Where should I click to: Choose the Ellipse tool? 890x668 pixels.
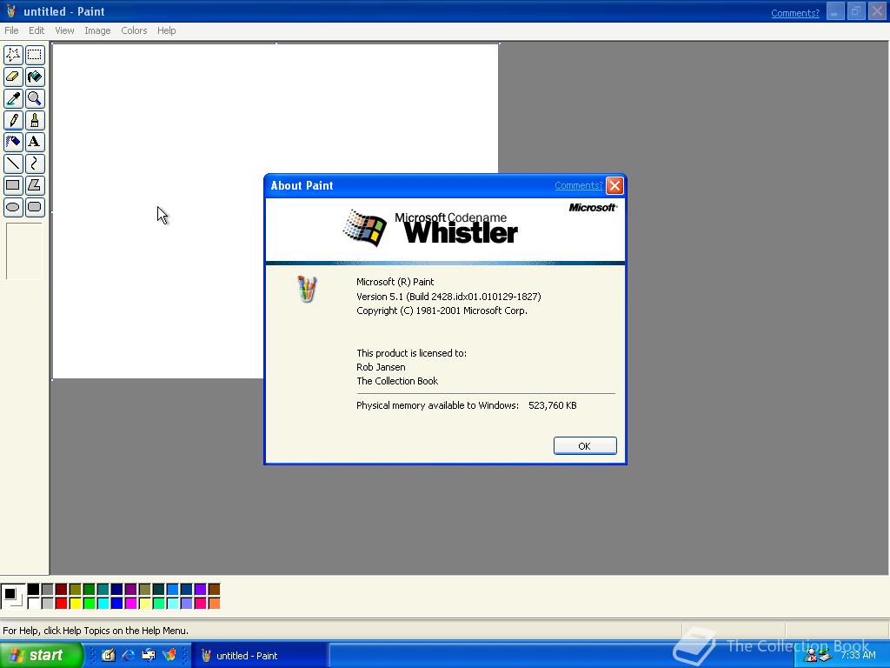pyautogui.click(x=13, y=207)
